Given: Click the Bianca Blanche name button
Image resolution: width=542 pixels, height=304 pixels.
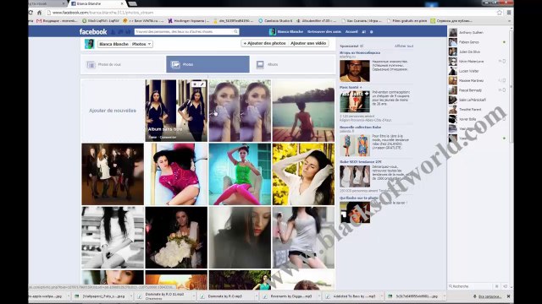Looking at the screenshot, I should click(x=113, y=44).
